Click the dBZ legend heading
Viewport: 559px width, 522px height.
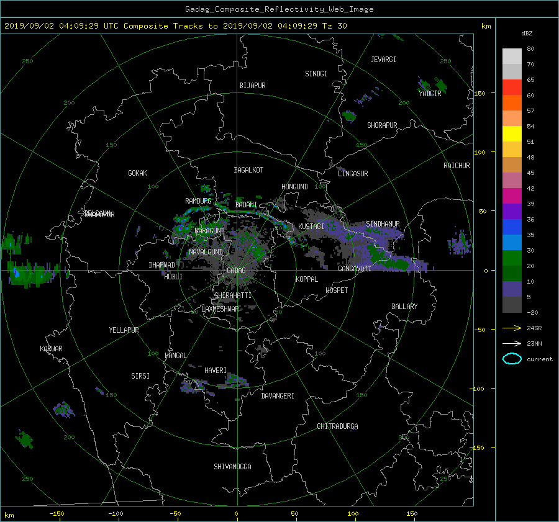point(527,34)
